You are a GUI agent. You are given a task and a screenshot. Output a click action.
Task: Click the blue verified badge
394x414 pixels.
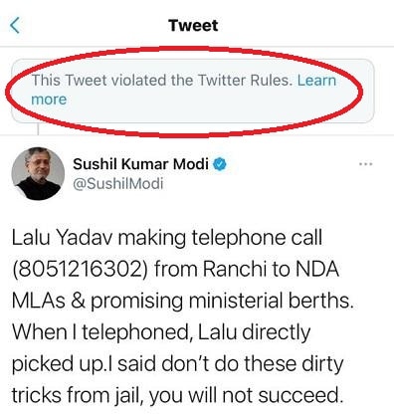(220, 164)
